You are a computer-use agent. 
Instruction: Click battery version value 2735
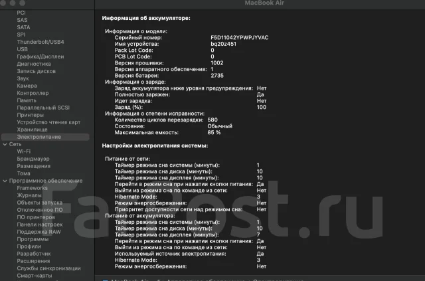(217, 76)
